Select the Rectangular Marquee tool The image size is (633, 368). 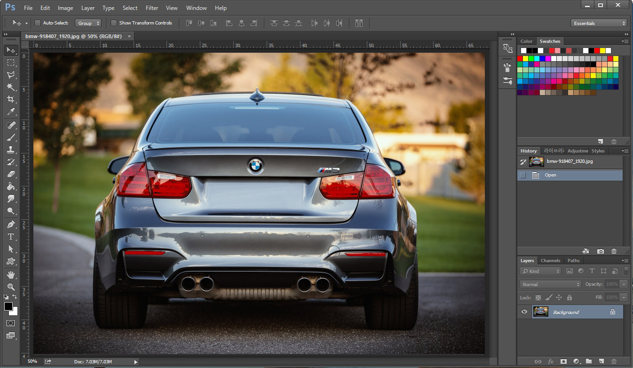[x=11, y=62]
